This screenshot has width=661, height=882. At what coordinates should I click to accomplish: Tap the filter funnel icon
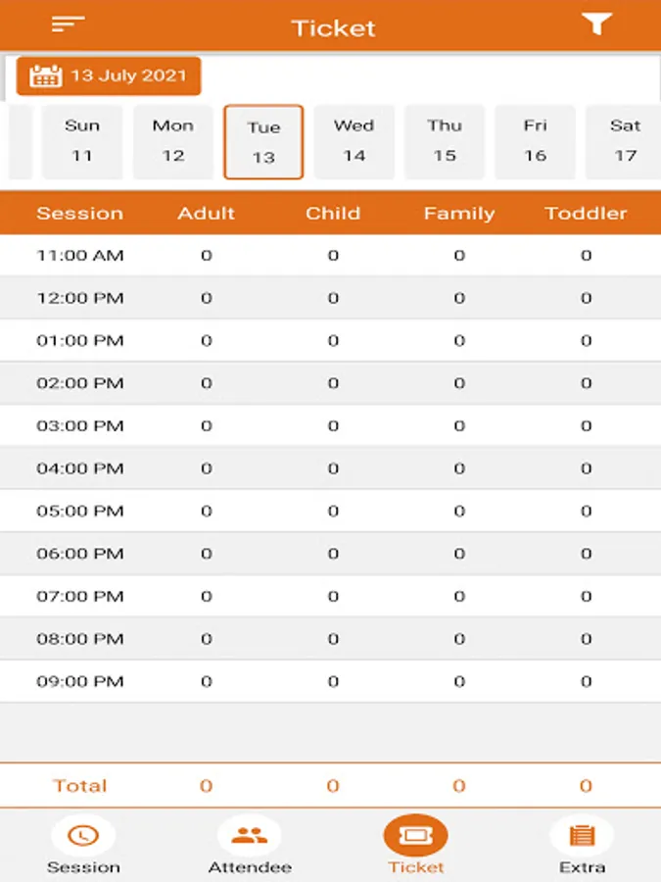(596, 24)
